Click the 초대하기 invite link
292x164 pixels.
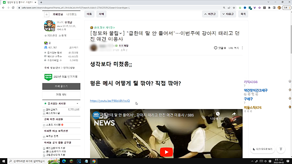click(74, 48)
